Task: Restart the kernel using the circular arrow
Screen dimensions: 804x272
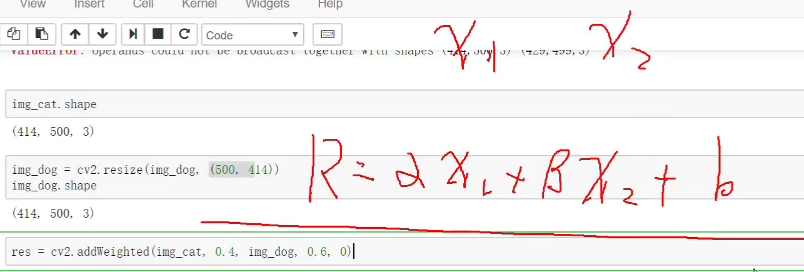Action: 184,34
